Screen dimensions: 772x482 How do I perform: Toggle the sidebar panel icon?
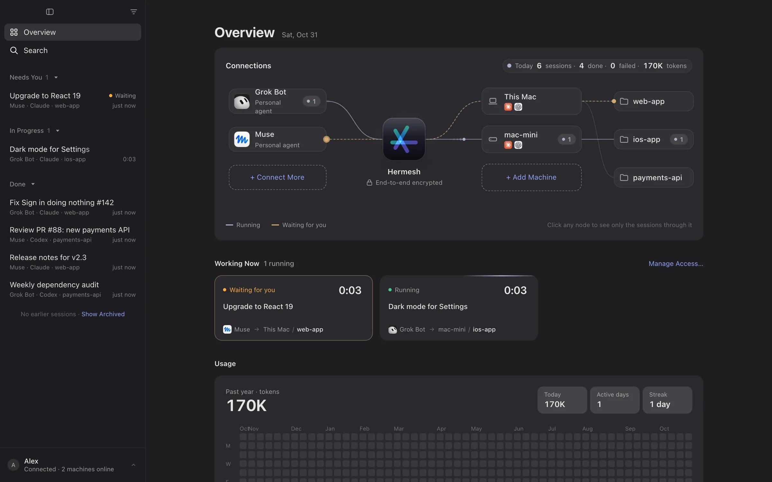[50, 12]
